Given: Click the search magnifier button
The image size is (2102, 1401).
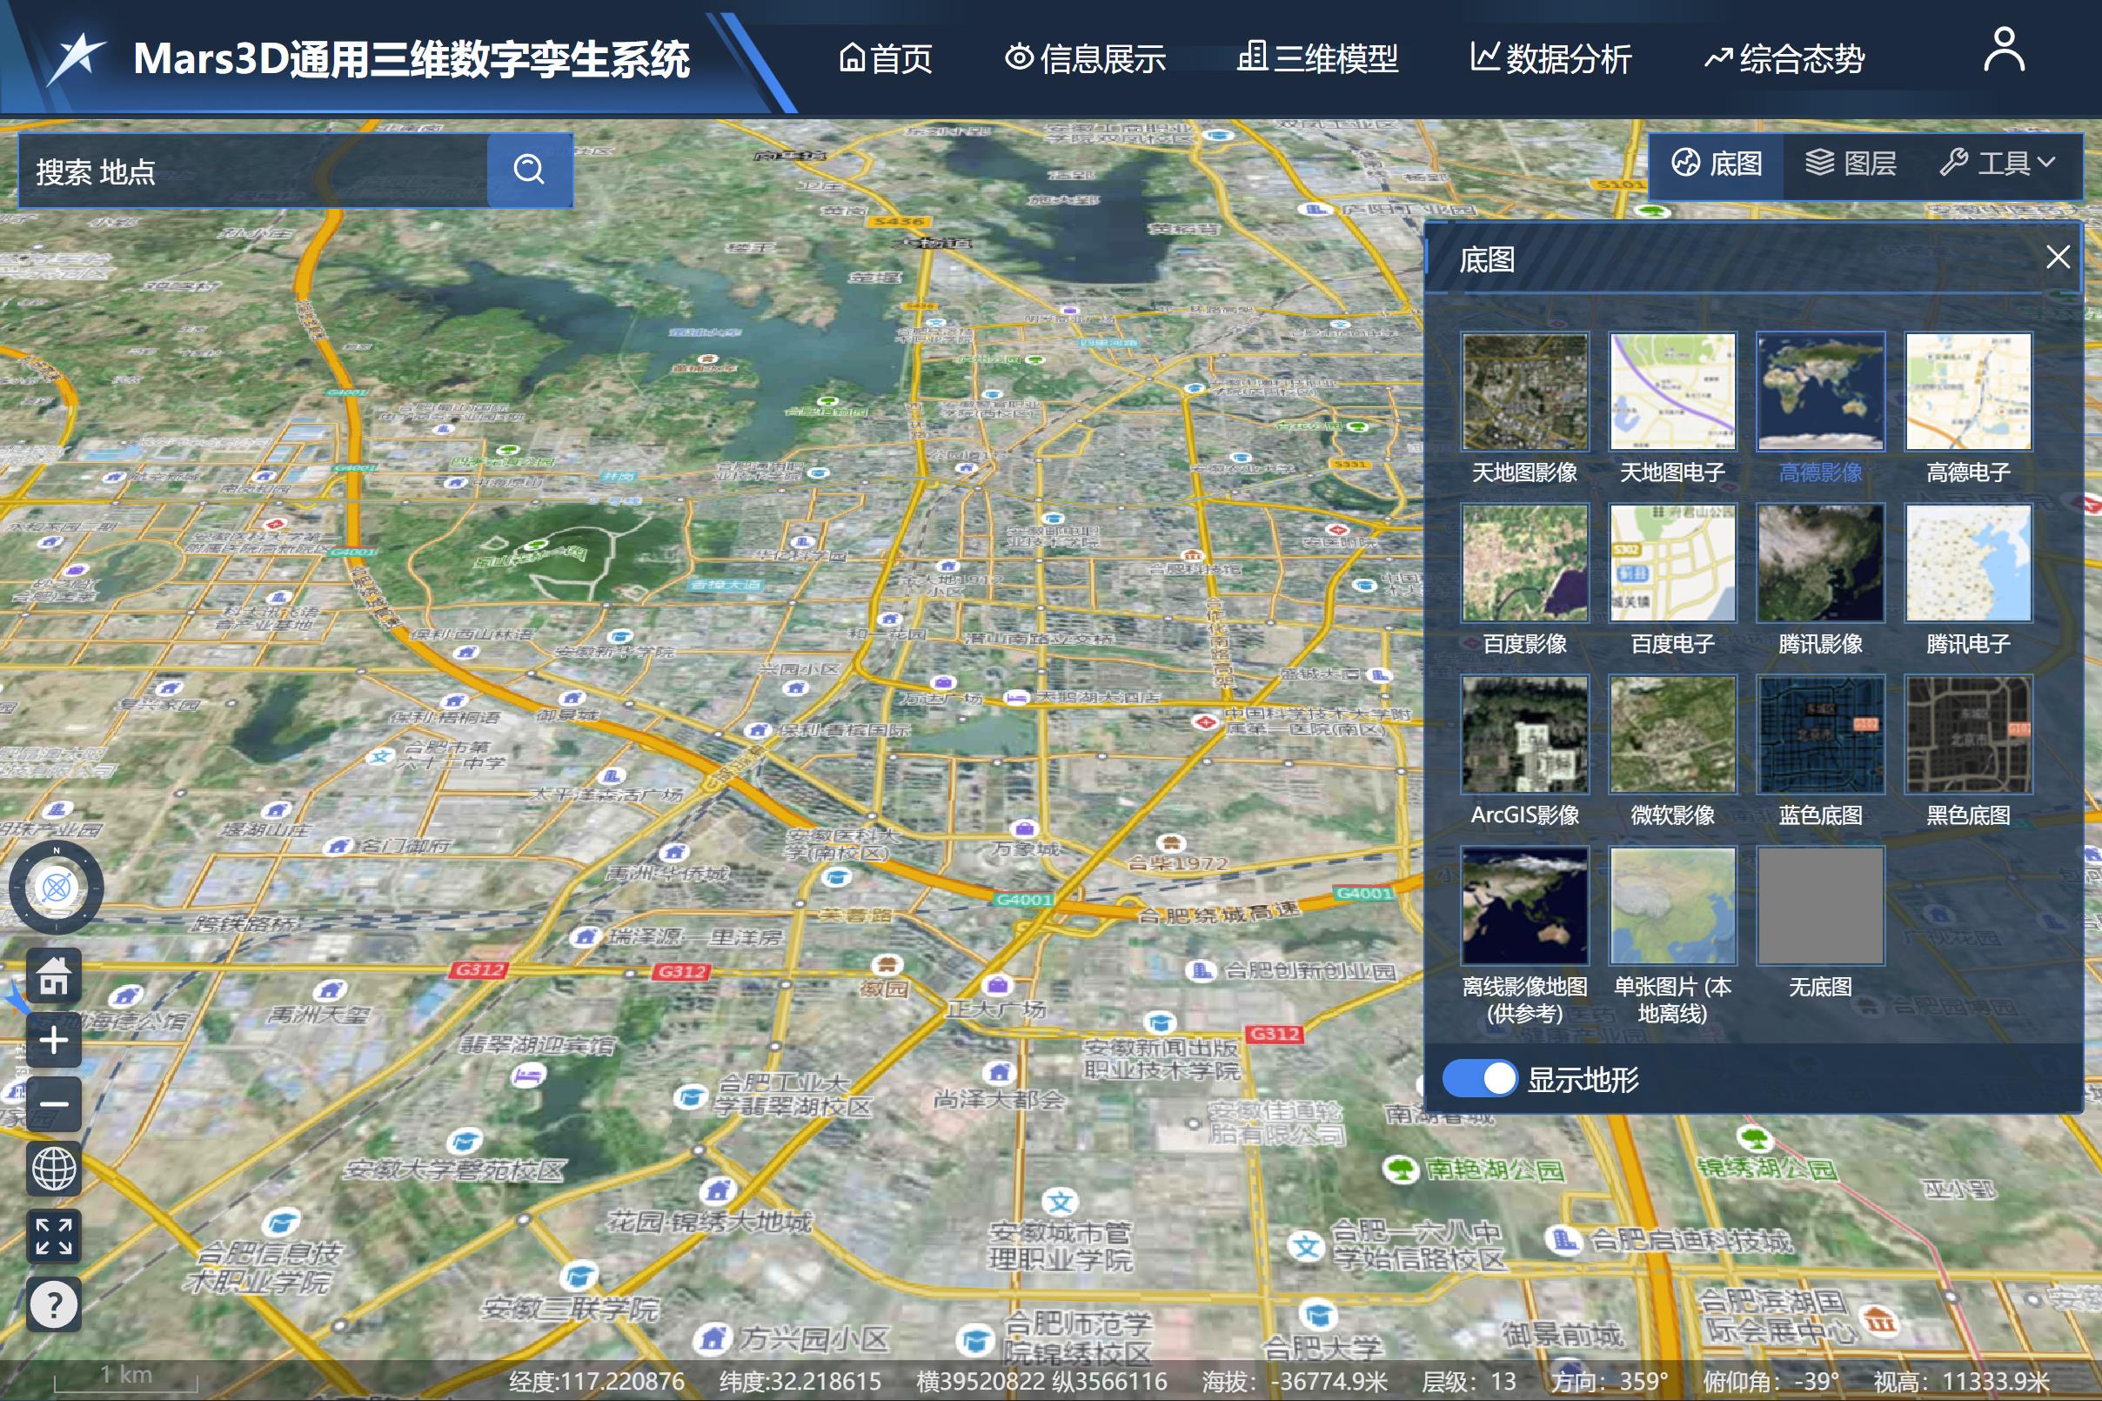Looking at the screenshot, I should click(x=529, y=170).
